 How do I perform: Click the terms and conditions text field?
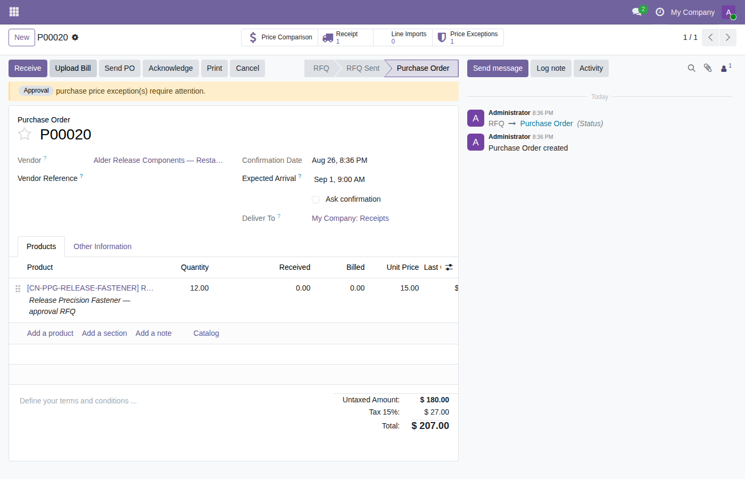click(171, 401)
